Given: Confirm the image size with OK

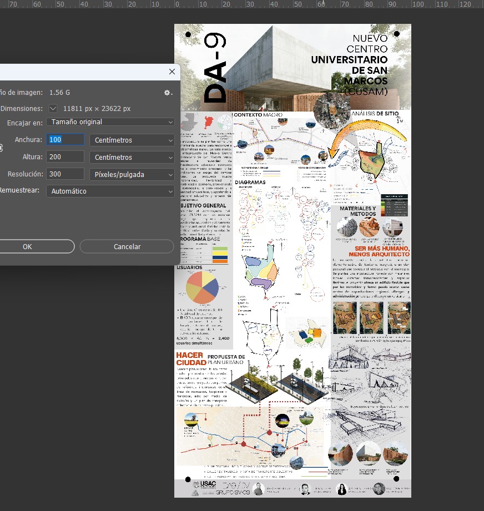Looking at the screenshot, I should point(28,246).
